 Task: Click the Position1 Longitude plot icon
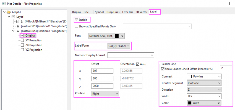(x=18, y=26)
